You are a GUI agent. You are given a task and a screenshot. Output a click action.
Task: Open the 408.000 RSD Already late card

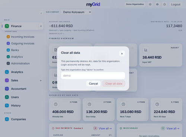pos(65,110)
